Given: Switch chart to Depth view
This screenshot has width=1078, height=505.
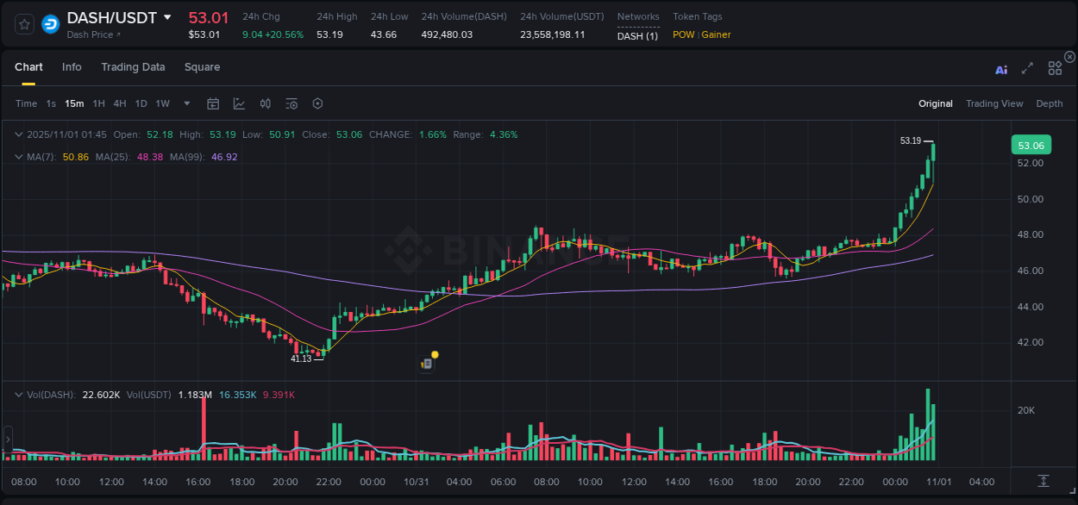Looking at the screenshot, I should [x=1050, y=103].
